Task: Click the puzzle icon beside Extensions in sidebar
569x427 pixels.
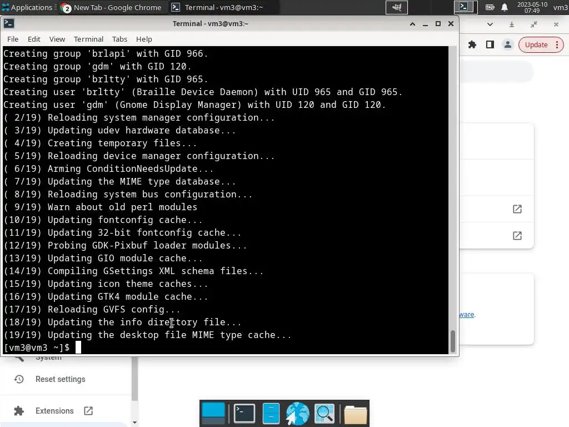Action: [19, 411]
